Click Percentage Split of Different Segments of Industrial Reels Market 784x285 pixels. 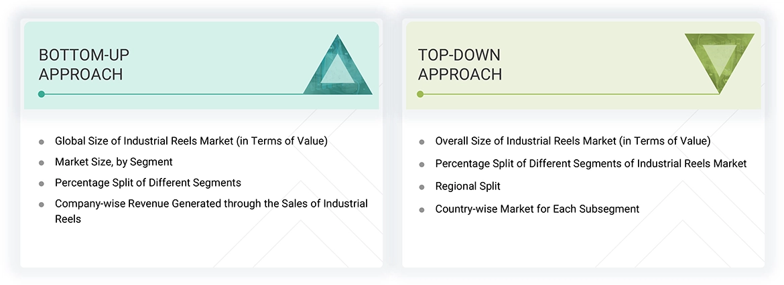(590, 163)
